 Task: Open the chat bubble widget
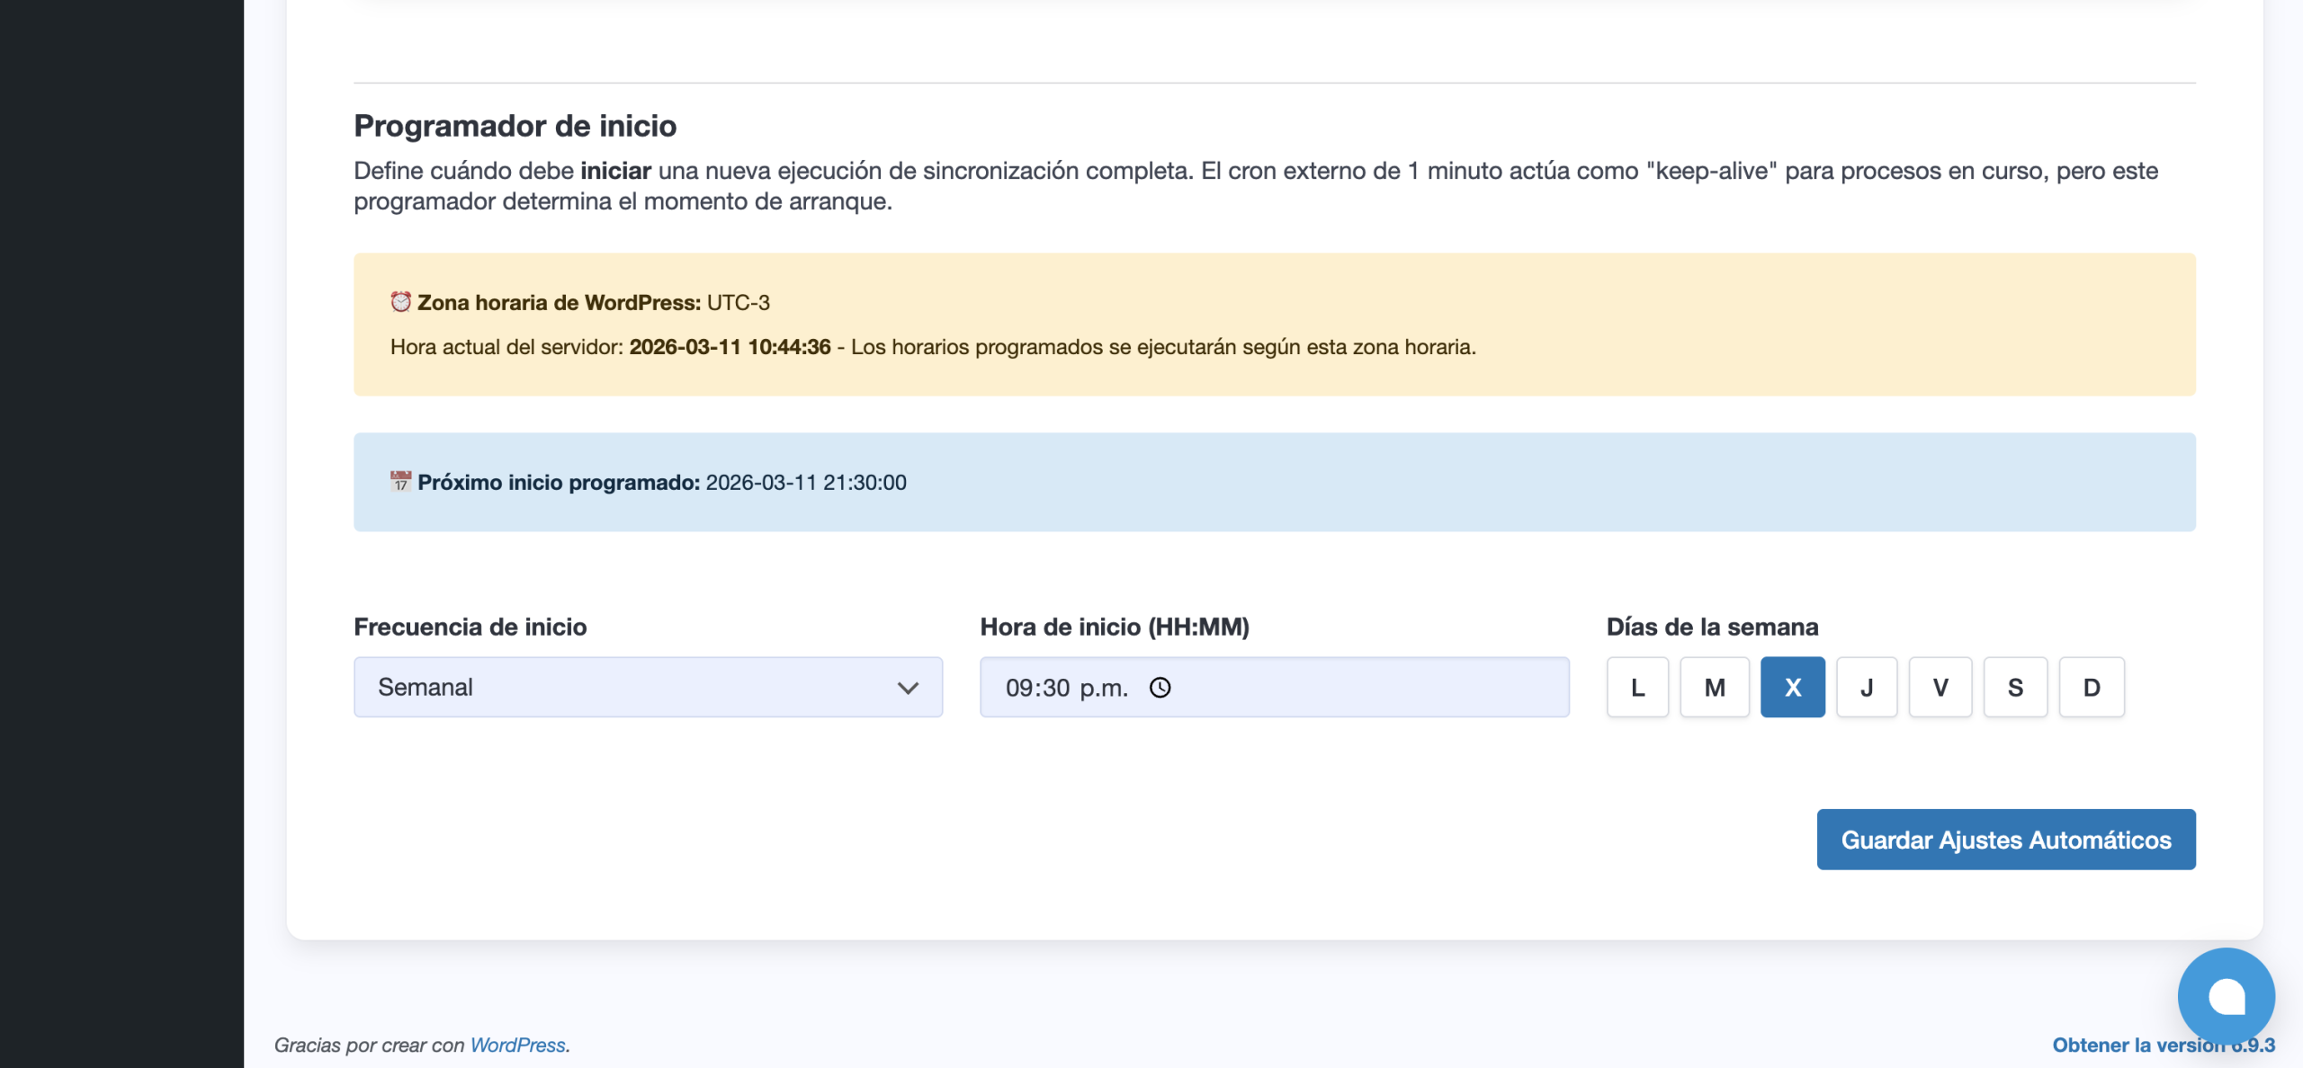coord(2227,996)
